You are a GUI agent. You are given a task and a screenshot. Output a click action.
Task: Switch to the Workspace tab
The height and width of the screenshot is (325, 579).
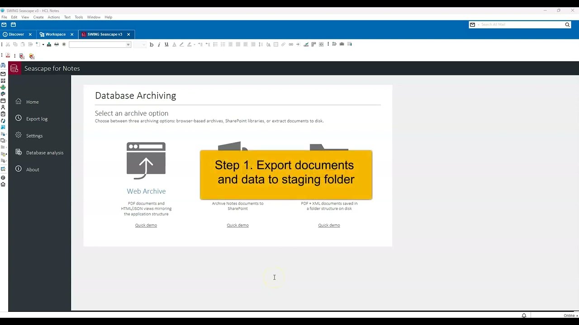pos(55,34)
